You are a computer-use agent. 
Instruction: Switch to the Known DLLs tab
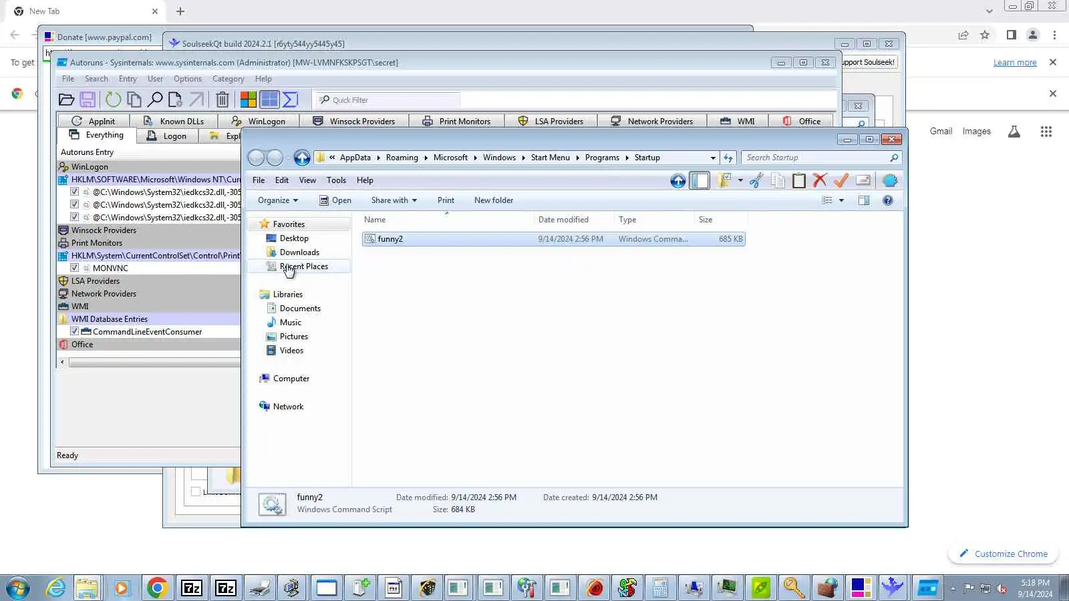tap(174, 122)
